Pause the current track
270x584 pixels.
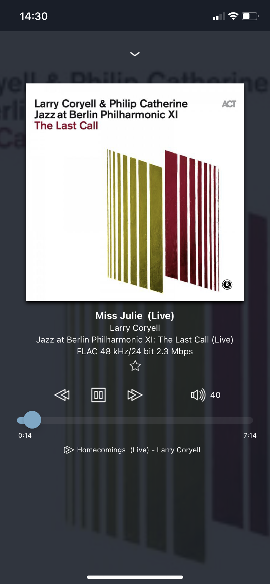(x=98, y=395)
